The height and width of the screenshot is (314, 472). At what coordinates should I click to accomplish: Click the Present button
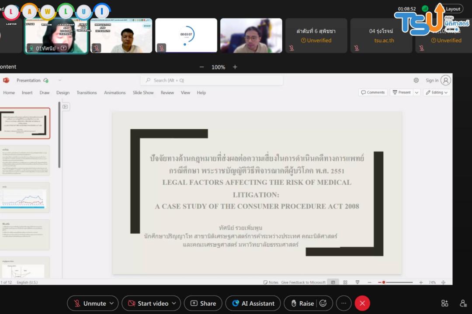(402, 92)
